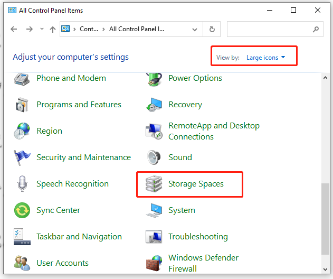Image resolution: width=333 pixels, height=279 pixels.
Task: Open RemoteApp and Desktop Connections link
Action: click(214, 131)
